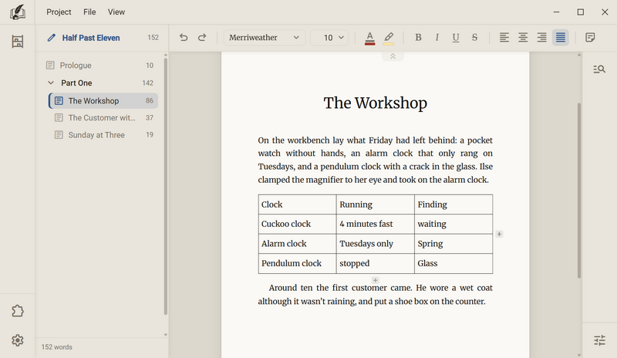This screenshot has height=358, width=617.
Task: Open the plugins puzzle-piece icon
Action: coord(17,311)
